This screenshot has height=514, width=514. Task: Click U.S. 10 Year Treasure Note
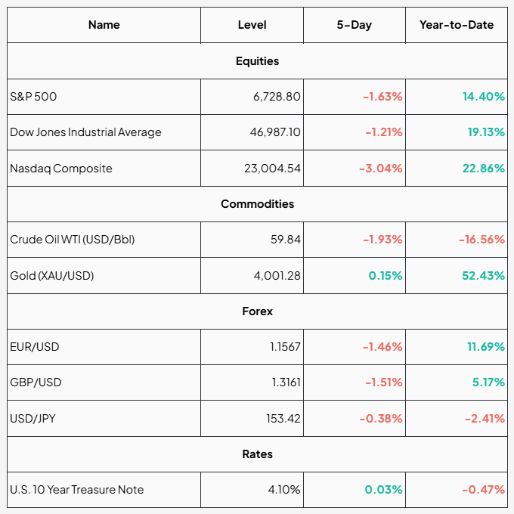tap(76, 490)
